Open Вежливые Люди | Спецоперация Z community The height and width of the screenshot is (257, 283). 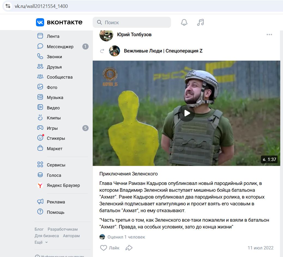pyautogui.click(x=163, y=51)
